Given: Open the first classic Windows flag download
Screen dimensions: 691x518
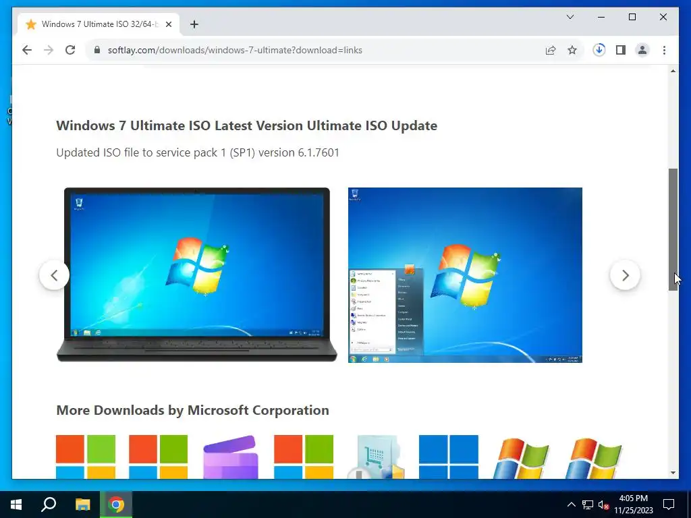Looking at the screenshot, I should coord(521,458).
